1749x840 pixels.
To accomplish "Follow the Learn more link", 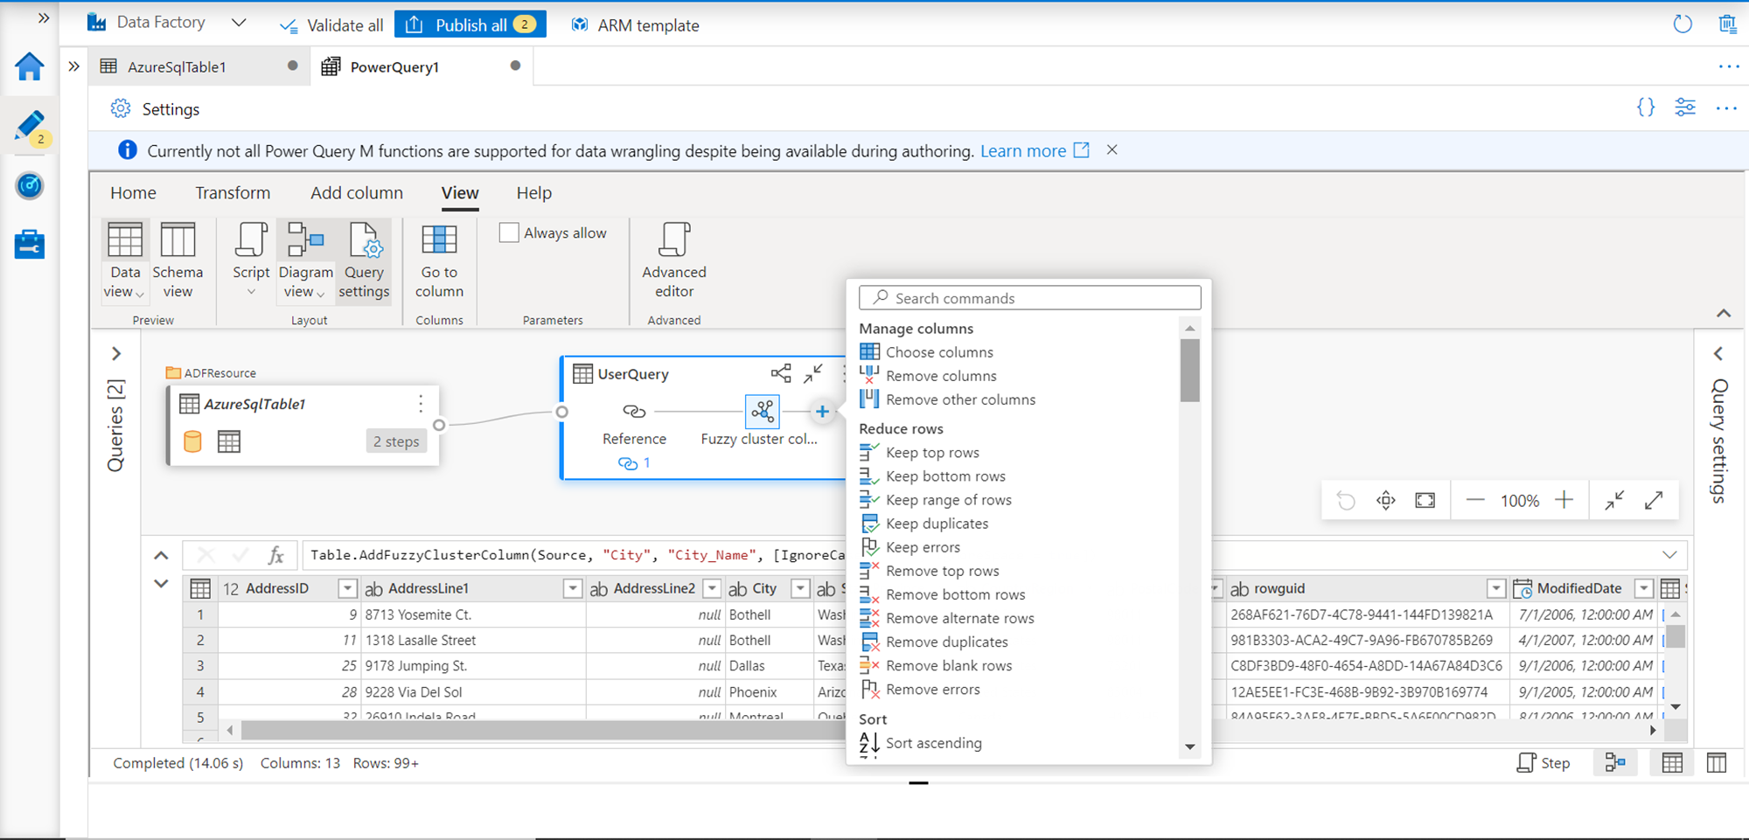I will coord(1022,151).
